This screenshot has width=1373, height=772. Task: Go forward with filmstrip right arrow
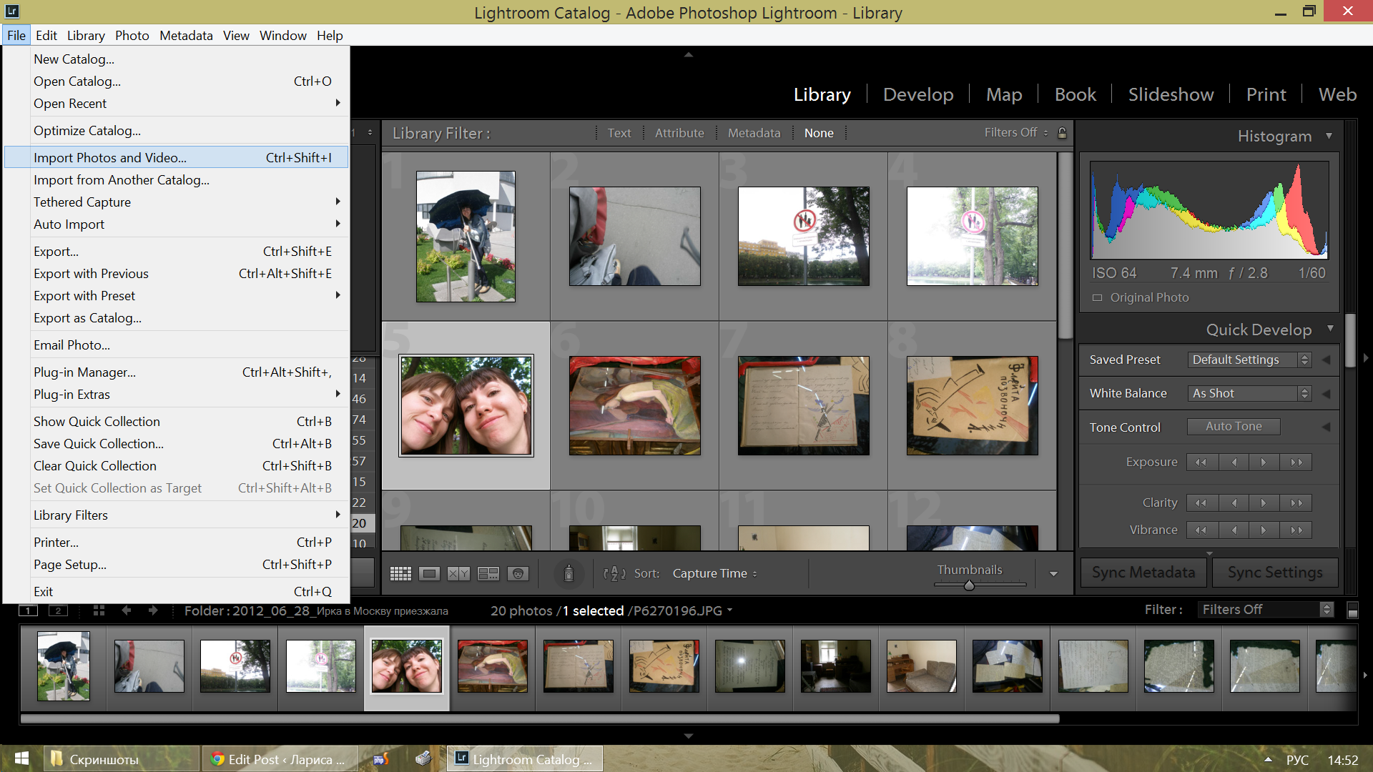[152, 610]
